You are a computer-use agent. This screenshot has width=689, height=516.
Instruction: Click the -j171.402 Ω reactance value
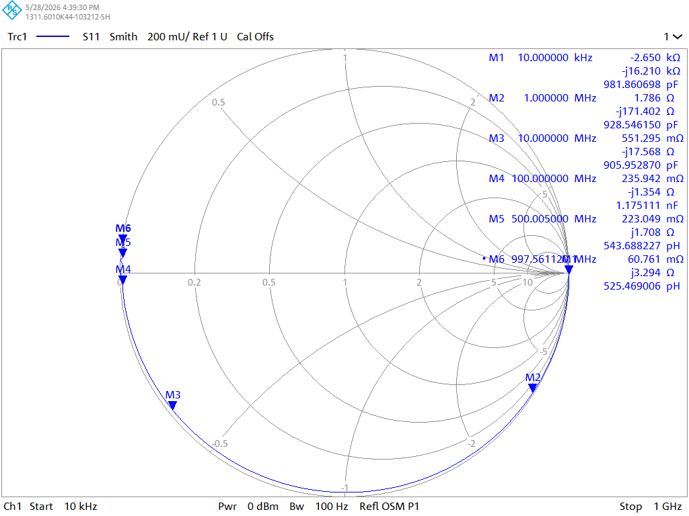(645, 112)
